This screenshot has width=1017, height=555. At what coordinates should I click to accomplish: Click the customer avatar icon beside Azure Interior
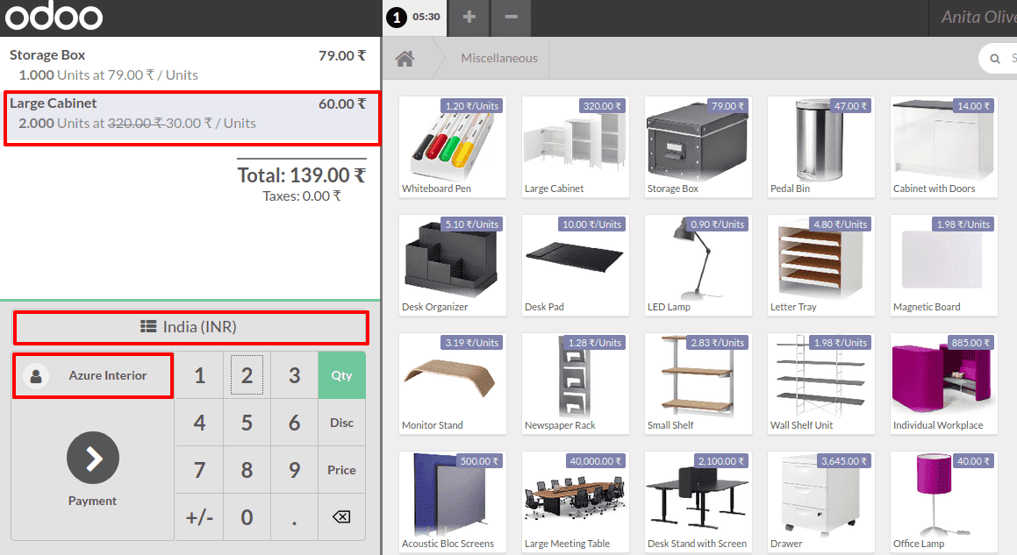point(36,375)
